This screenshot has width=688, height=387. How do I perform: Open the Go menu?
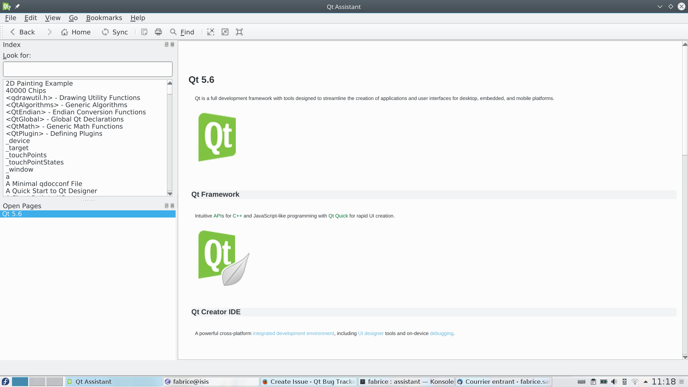click(x=73, y=18)
